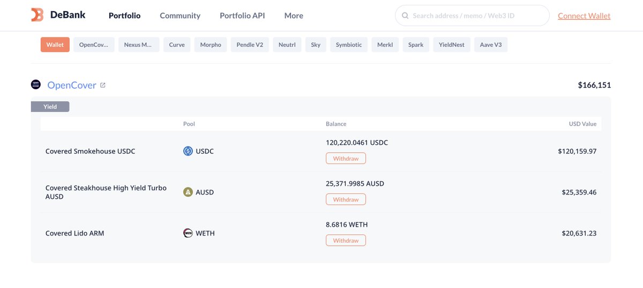The height and width of the screenshot is (288, 643).
Task: Withdraw from Covered Steakhouse High Yield Turbo AUSD
Action: coord(346,199)
